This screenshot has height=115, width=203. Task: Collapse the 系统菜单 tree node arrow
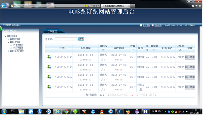[x=6, y=36]
